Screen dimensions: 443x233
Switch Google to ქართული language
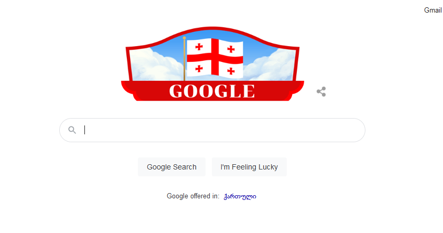240,196
